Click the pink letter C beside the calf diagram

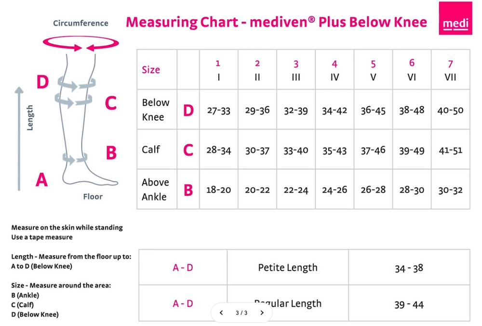coord(111,103)
